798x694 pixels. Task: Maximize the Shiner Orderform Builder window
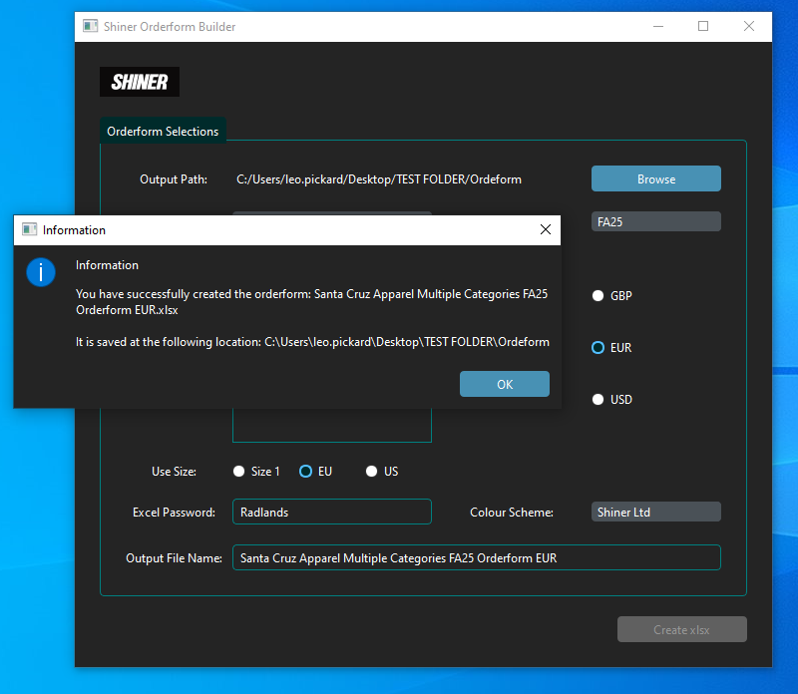click(703, 27)
